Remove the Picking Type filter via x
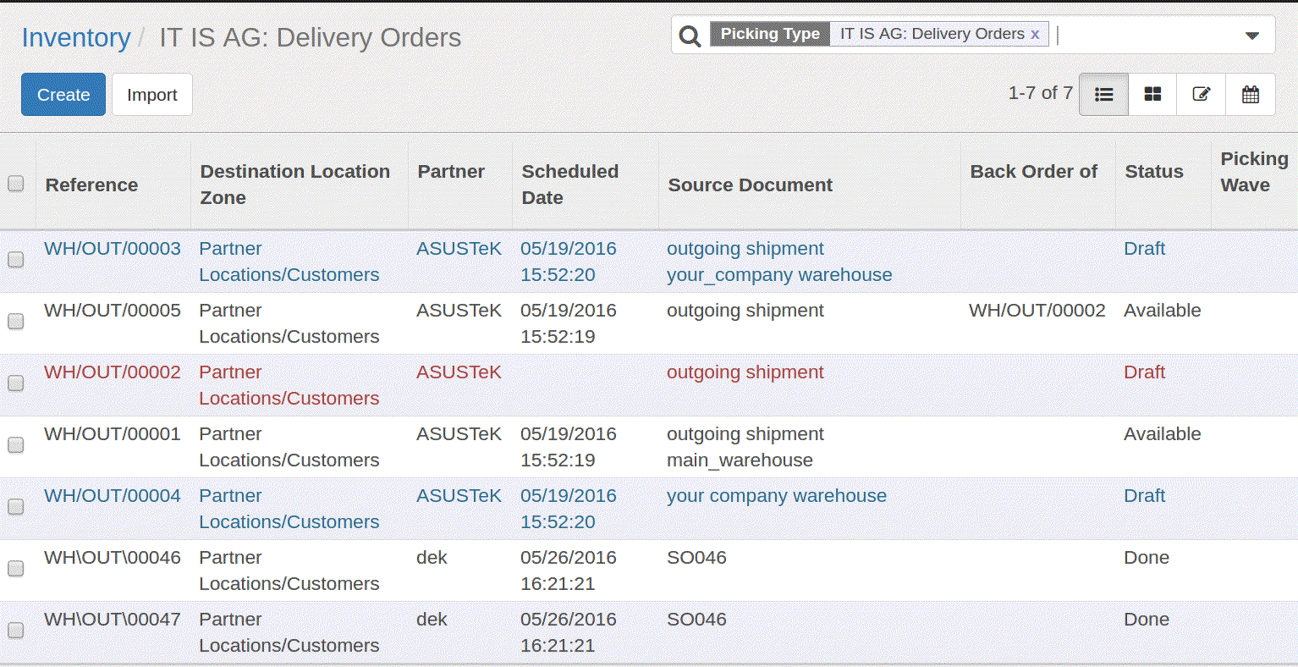Image resolution: width=1298 pixels, height=667 pixels. point(1035,35)
